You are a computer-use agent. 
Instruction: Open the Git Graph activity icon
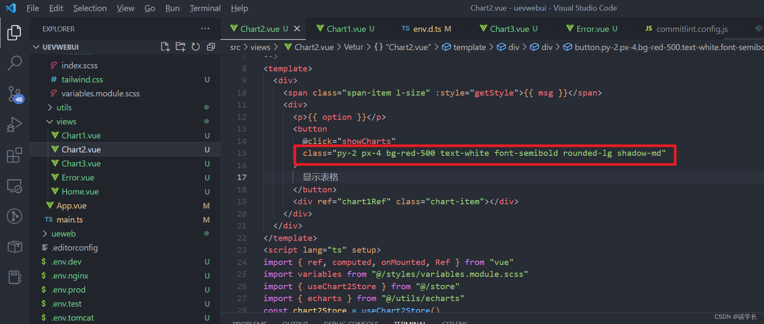coord(14,216)
